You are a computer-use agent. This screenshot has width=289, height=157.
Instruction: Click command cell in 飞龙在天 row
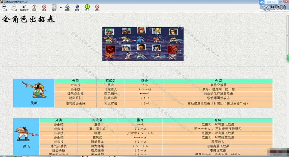(144, 89)
